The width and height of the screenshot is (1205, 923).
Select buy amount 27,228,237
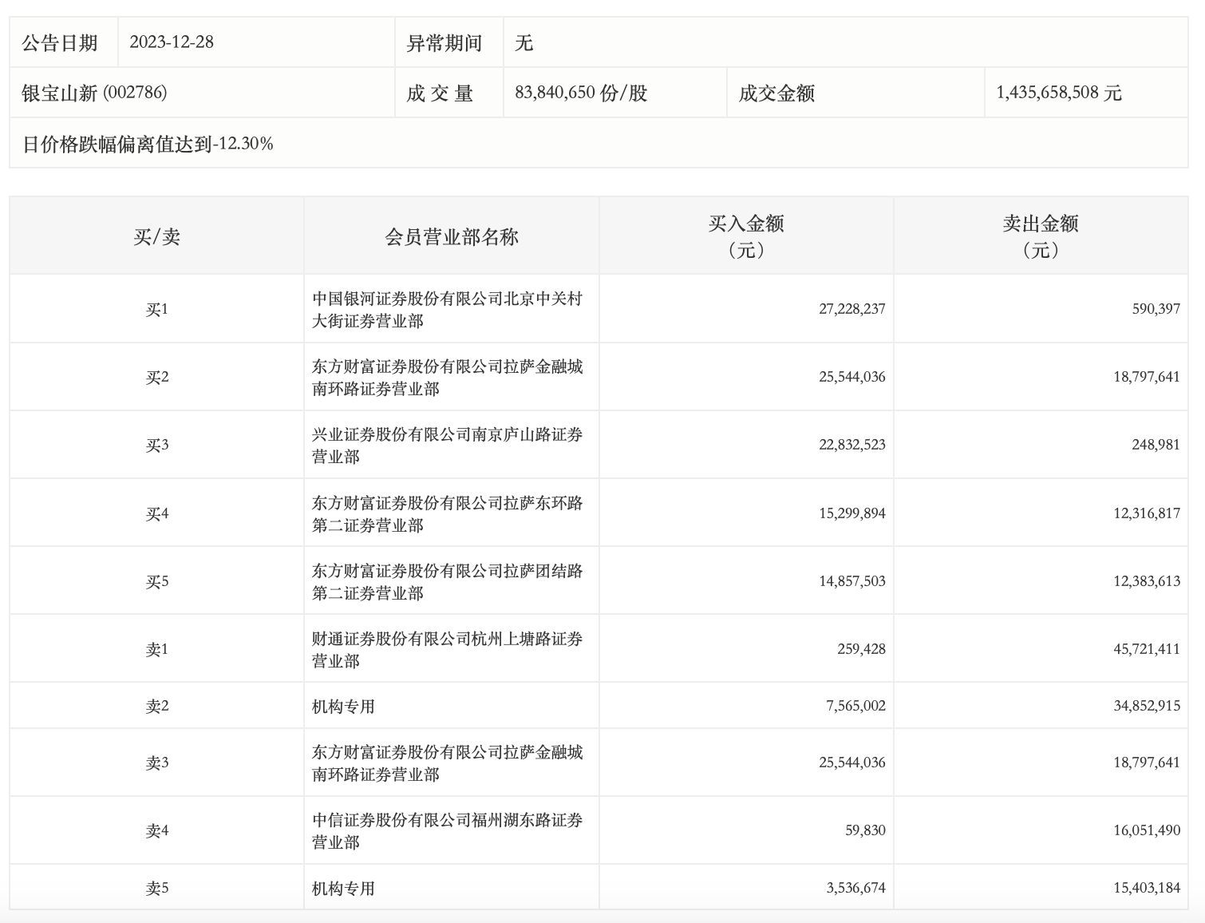pos(852,309)
